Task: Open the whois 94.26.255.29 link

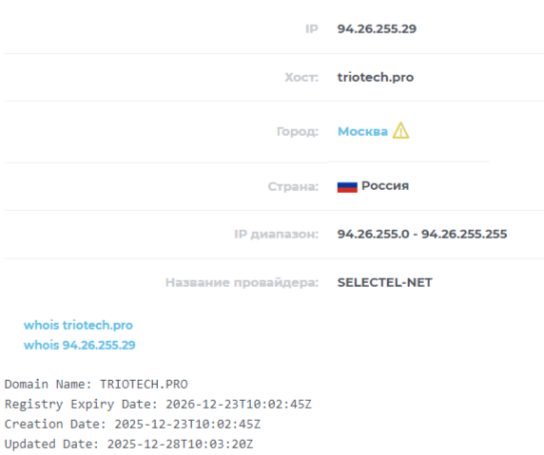Action: (x=80, y=345)
